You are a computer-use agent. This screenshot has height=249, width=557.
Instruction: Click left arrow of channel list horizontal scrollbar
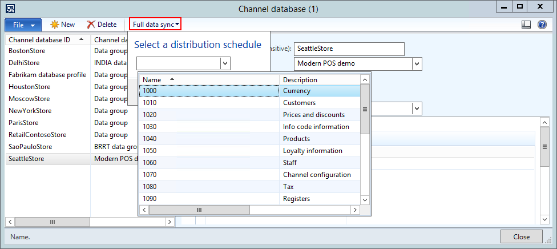[x=10, y=222]
